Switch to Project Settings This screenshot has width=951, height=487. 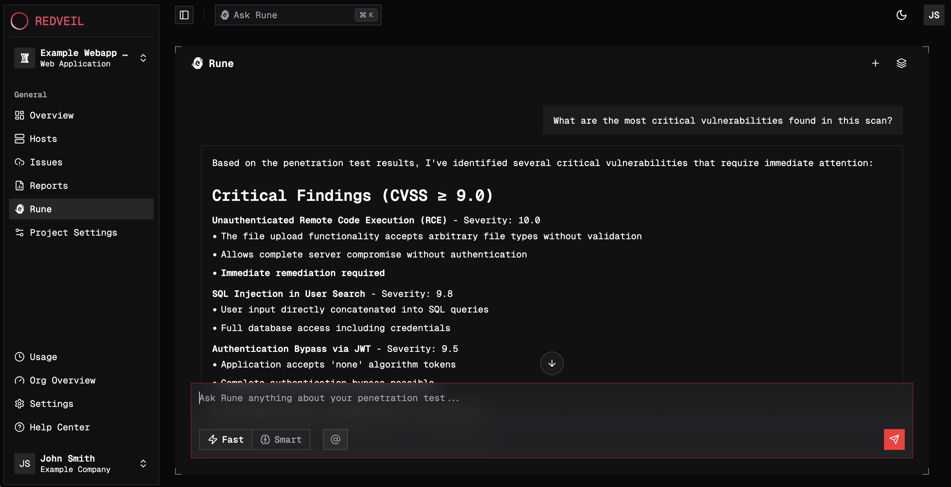pyautogui.click(x=73, y=233)
